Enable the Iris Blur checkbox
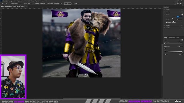Screen dimensions: 184x103 pos(182,12)
